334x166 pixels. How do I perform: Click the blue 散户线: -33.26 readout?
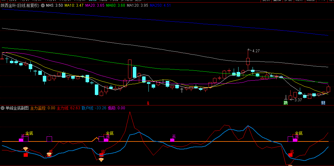[94, 108]
